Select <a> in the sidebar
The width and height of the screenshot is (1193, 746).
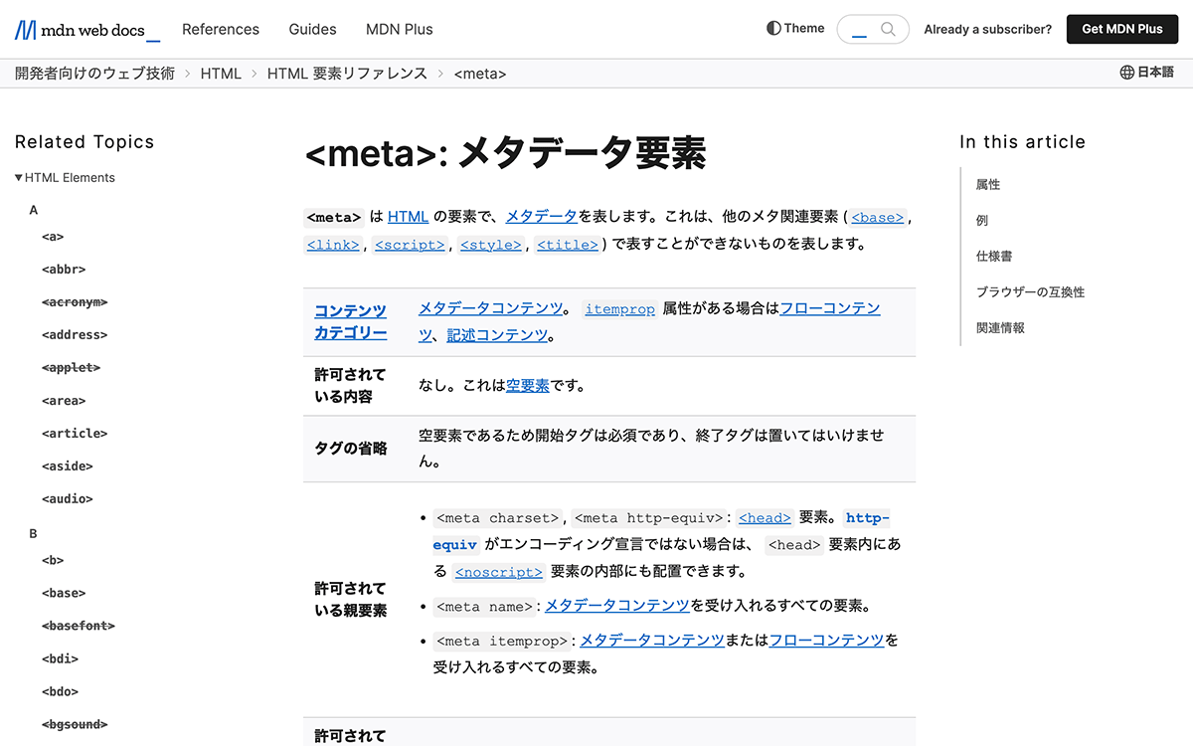coord(53,236)
